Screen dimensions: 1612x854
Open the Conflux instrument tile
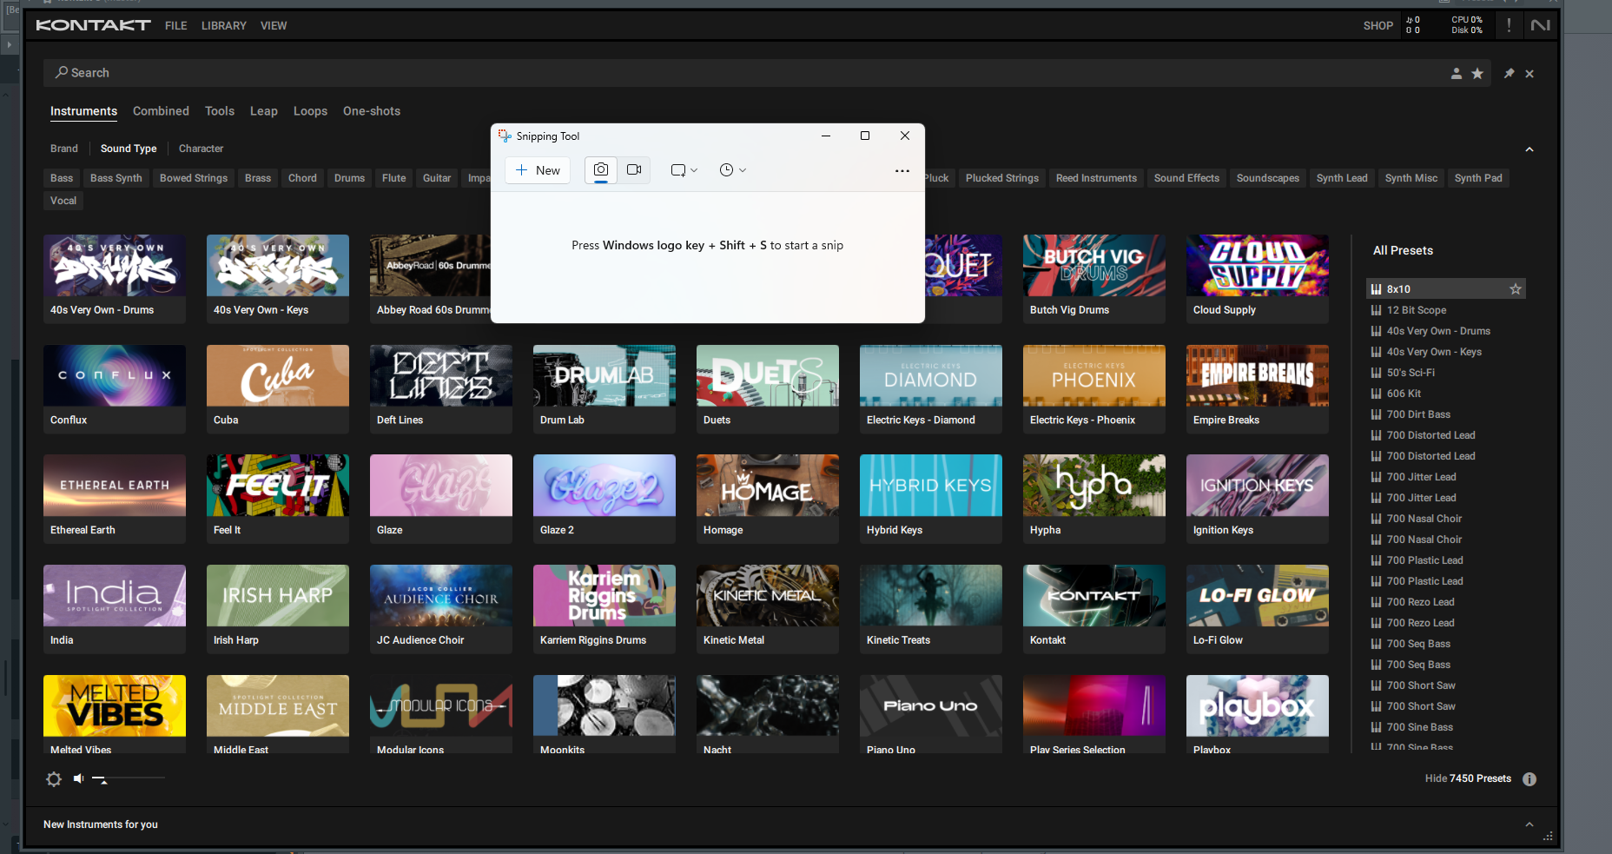coord(115,389)
